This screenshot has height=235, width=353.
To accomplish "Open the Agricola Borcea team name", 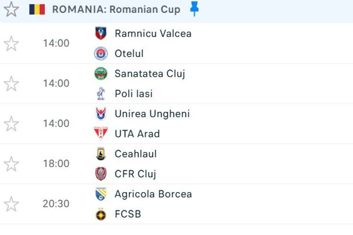I will pos(153,194).
